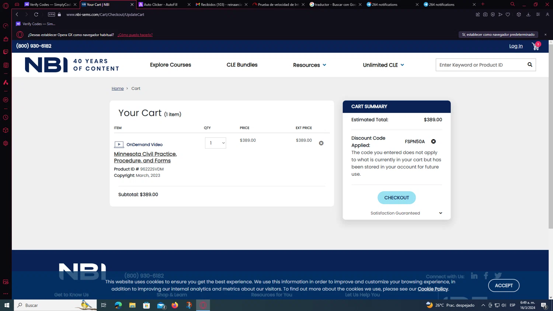553x311 pixels.
Task: Open Opera GX menu logo
Action: point(6,6)
